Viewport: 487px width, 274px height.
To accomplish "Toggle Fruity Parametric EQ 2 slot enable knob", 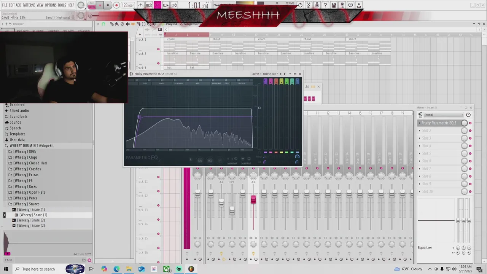I will pos(464,123).
